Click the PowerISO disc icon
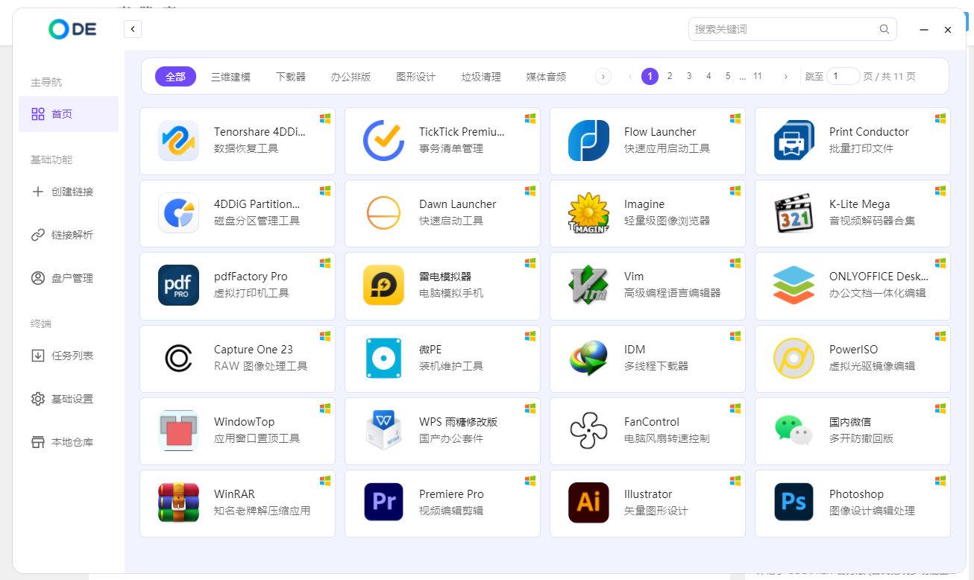The width and height of the screenshot is (974, 580). (x=794, y=358)
